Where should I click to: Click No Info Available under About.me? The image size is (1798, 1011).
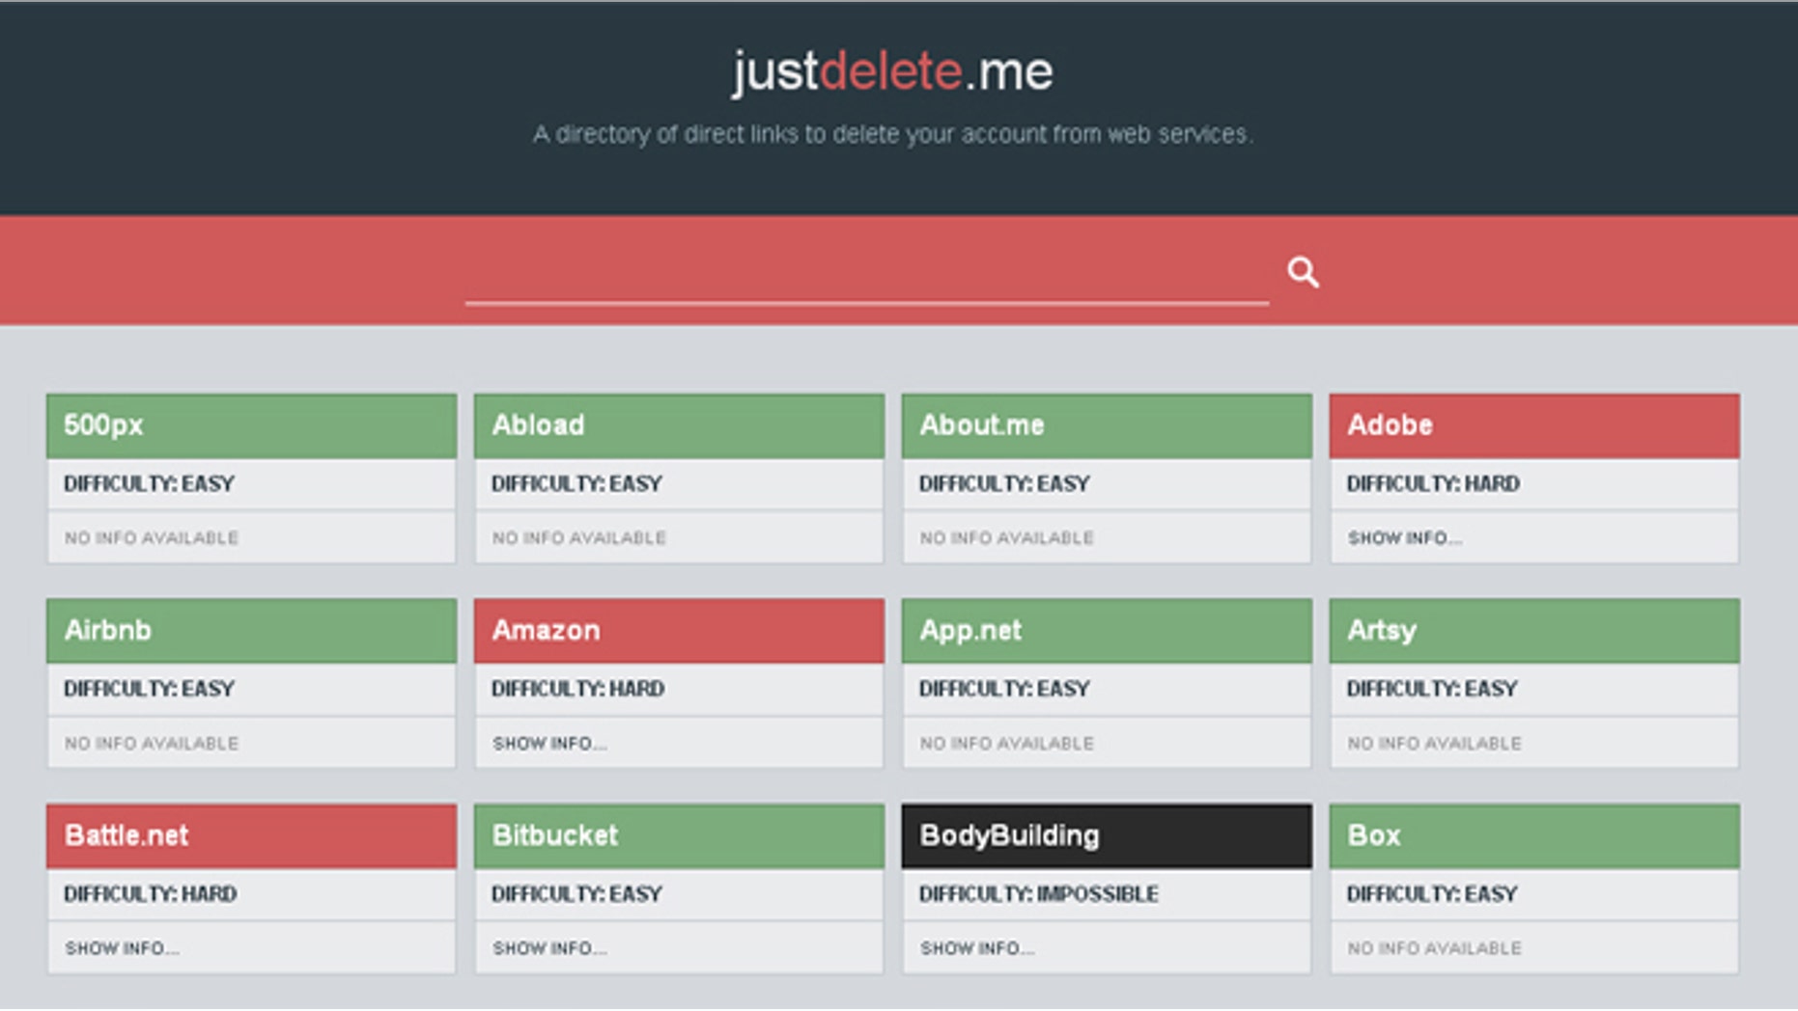pyautogui.click(x=1007, y=538)
